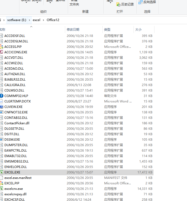Toggle the Name column sort arrow

click(x=31, y=27)
